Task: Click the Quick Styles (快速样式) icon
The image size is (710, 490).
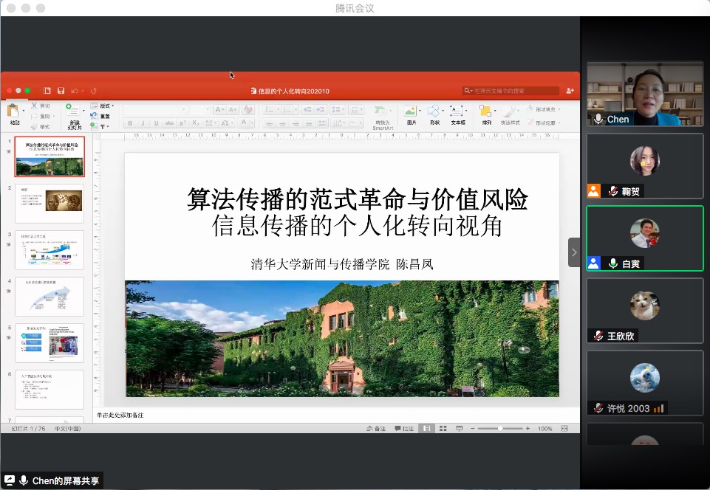Action: 511,111
